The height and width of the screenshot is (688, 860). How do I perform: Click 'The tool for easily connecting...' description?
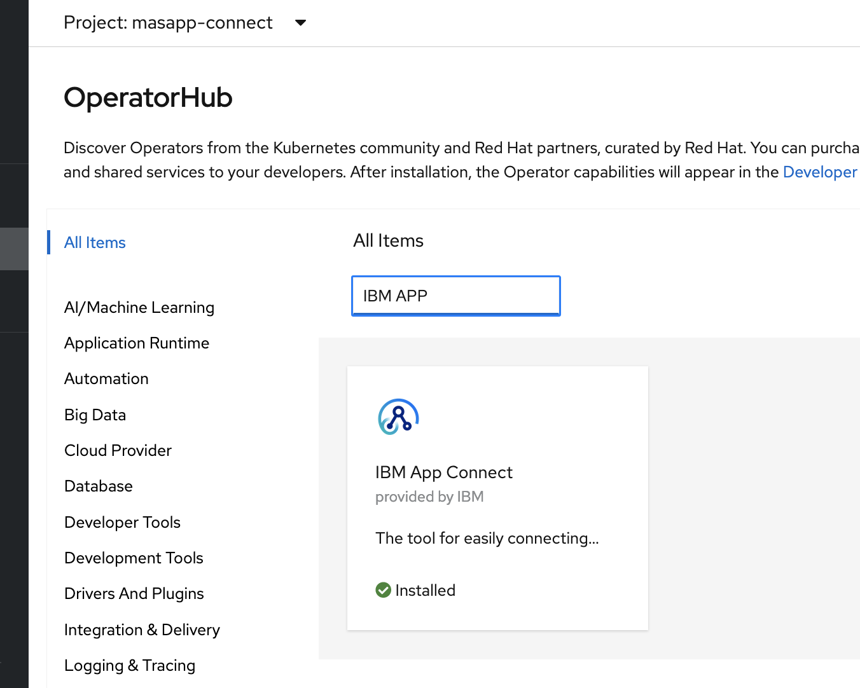click(487, 539)
